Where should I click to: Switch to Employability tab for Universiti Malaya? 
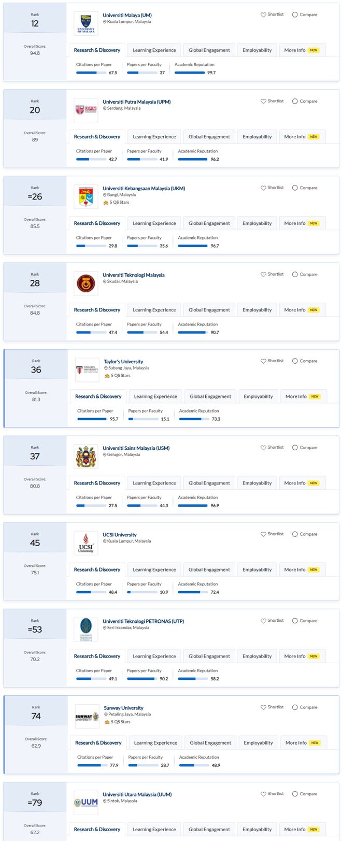257,50
